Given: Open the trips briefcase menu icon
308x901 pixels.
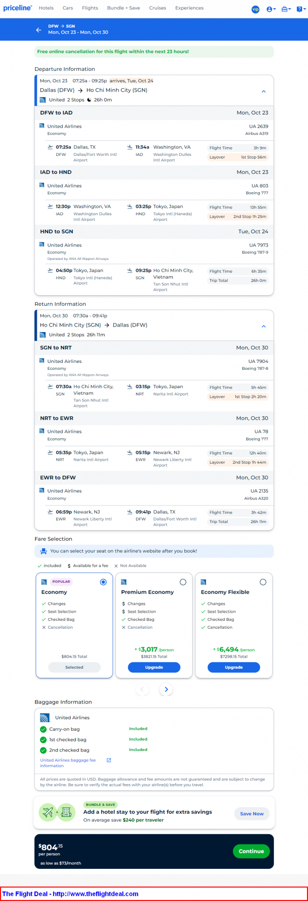Looking at the screenshot, I should click(x=286, y=9).
